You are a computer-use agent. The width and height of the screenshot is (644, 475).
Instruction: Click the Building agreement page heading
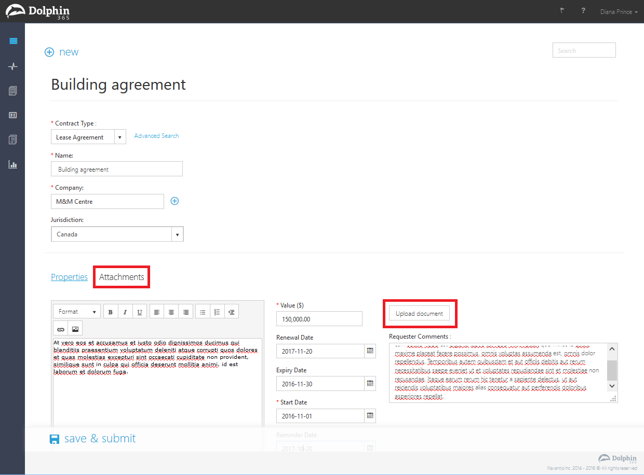click(118, 85)
